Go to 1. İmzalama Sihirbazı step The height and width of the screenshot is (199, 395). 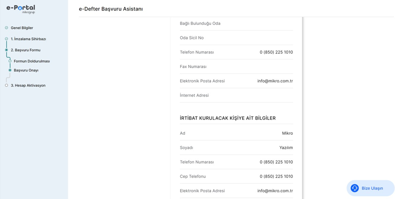28,39
